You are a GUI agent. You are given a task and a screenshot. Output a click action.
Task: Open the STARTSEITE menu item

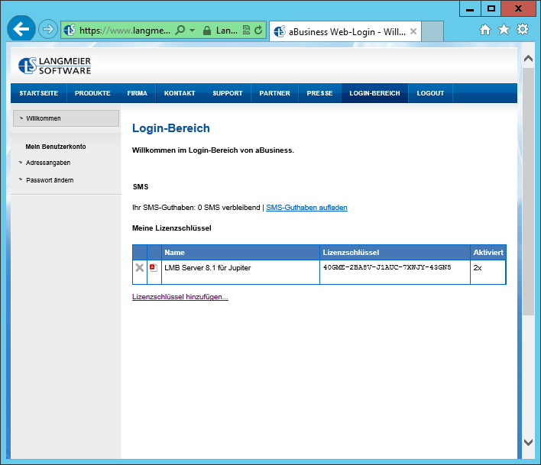click(x=39, y=93)
